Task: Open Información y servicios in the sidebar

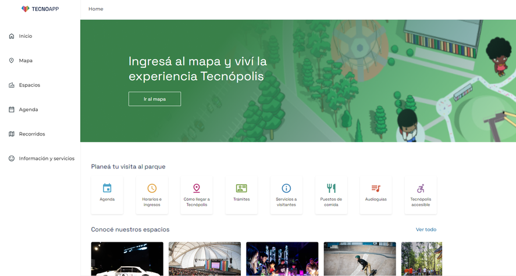Action: point(47,158)
